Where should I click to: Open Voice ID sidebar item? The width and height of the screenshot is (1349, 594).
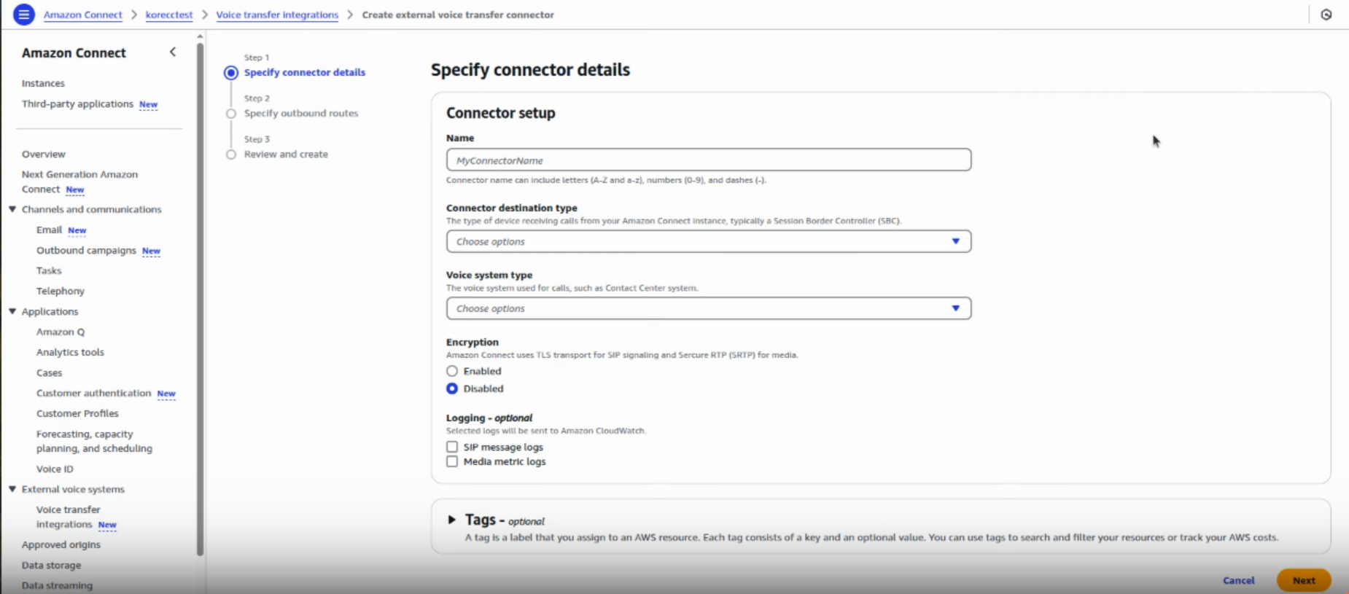pos(55,469)
